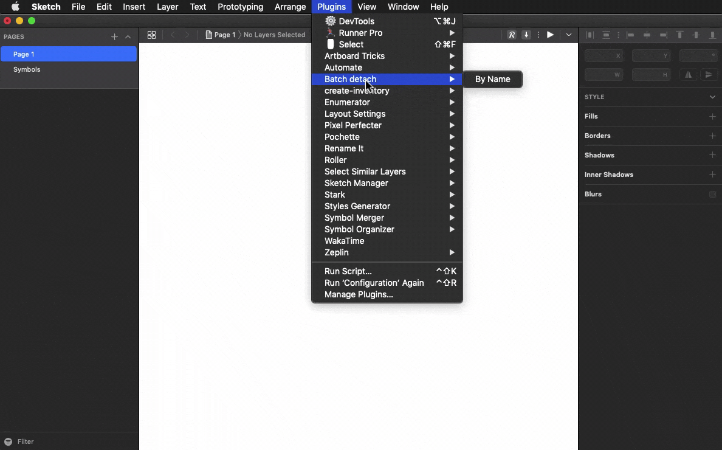
Task: Click the rotation angle field
Action: (698, 56)
